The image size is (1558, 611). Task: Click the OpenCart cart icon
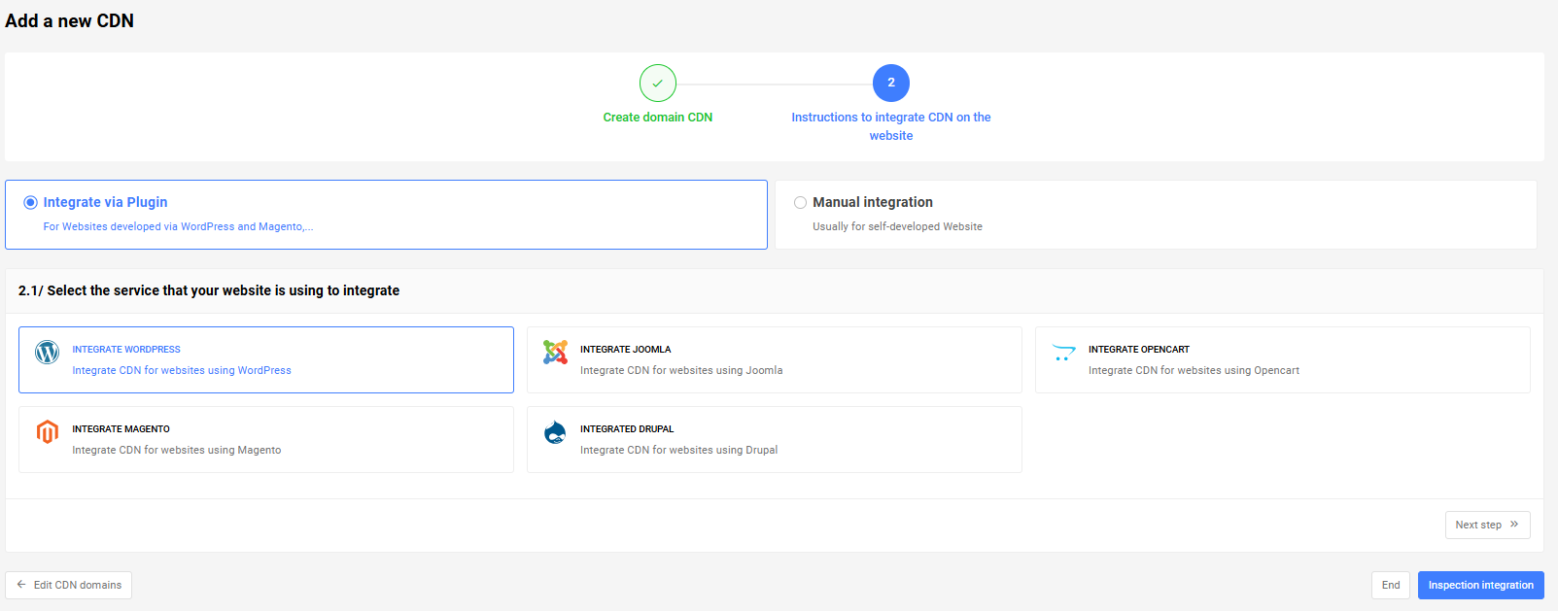pos(1063,353)
